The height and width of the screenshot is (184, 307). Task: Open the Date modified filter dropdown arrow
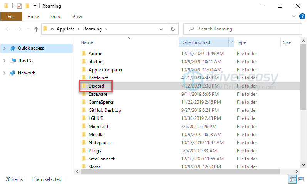tap(231, 42)
